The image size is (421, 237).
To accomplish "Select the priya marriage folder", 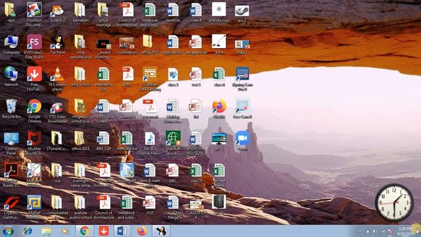I will tap(104, 14).
